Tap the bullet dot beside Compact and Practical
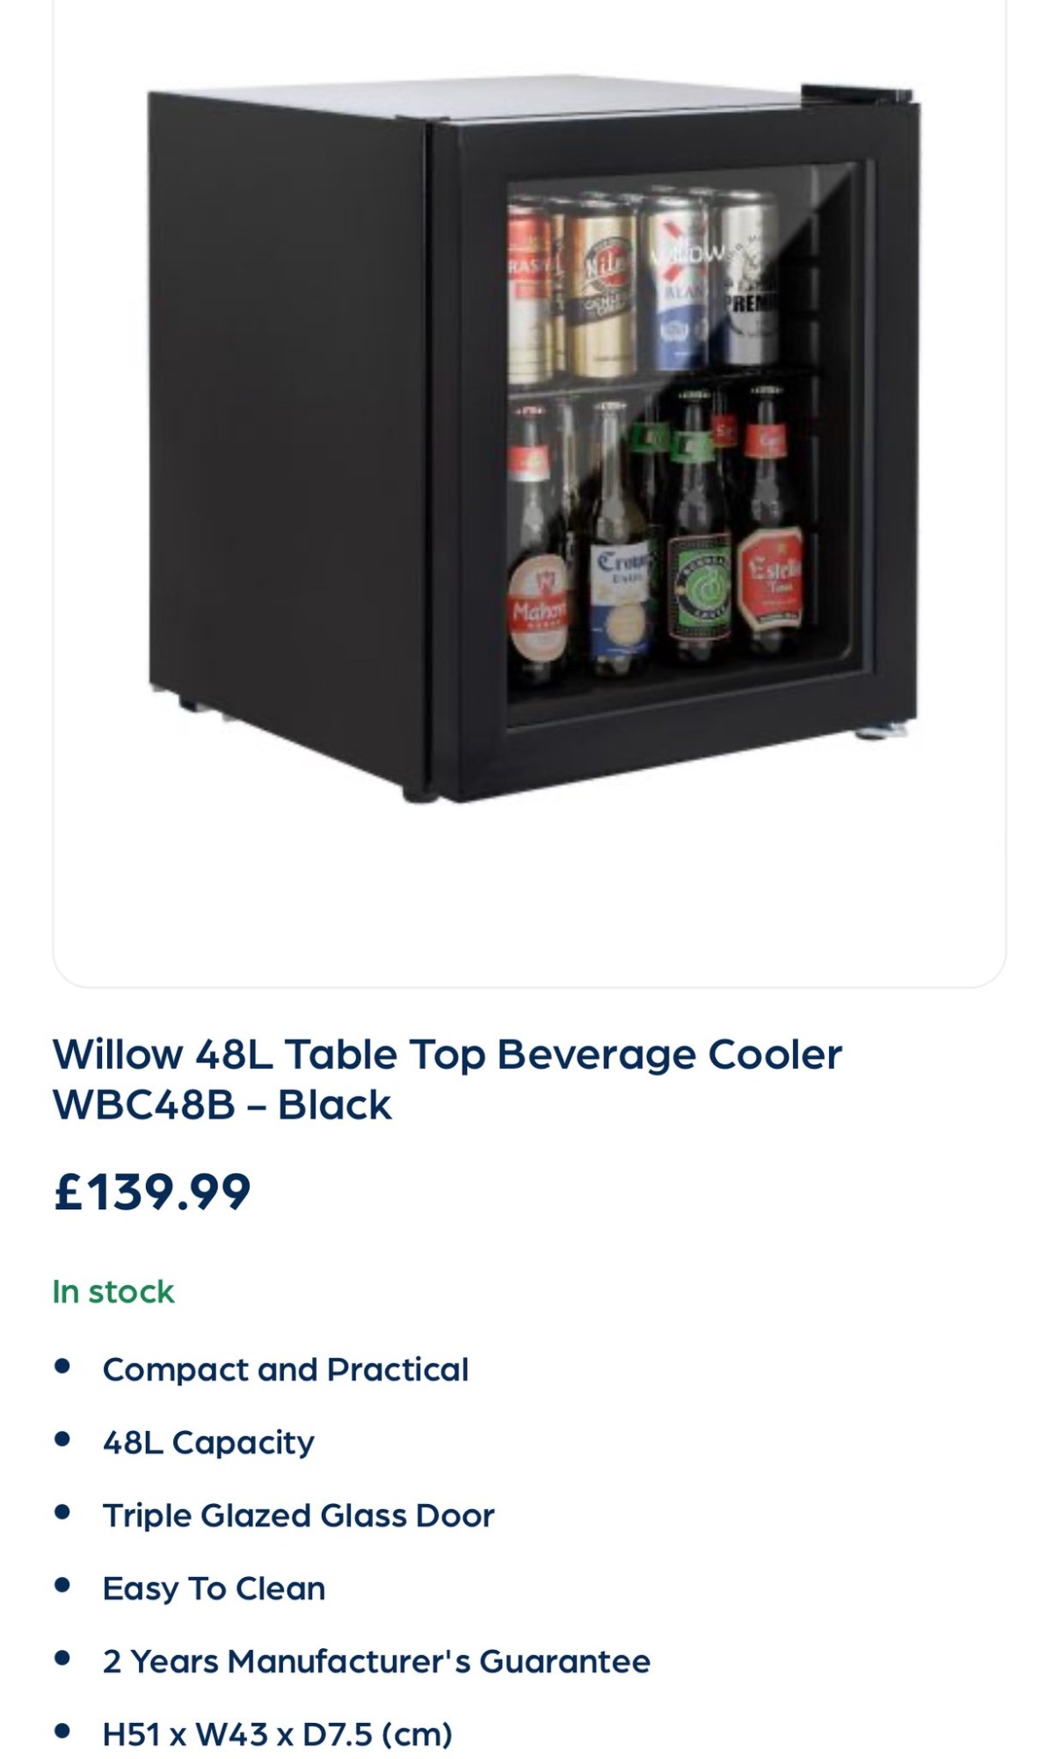1040x1759 pixels. [x=62, y=1368]
